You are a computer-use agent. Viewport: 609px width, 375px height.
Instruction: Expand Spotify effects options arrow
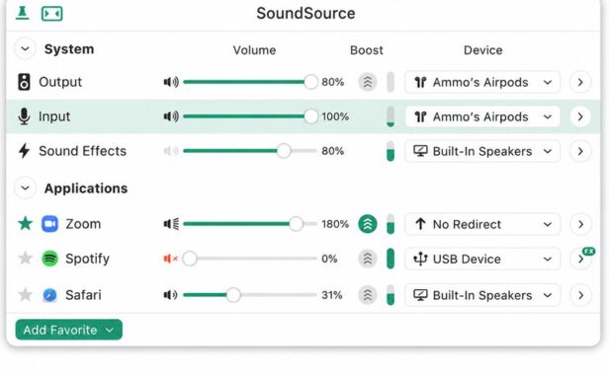(x=580, y=259)
